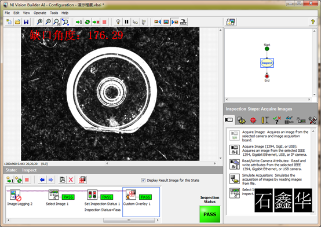Toggle Display Result Image for this State
This screenshot has height=227, width=321.
143,180
